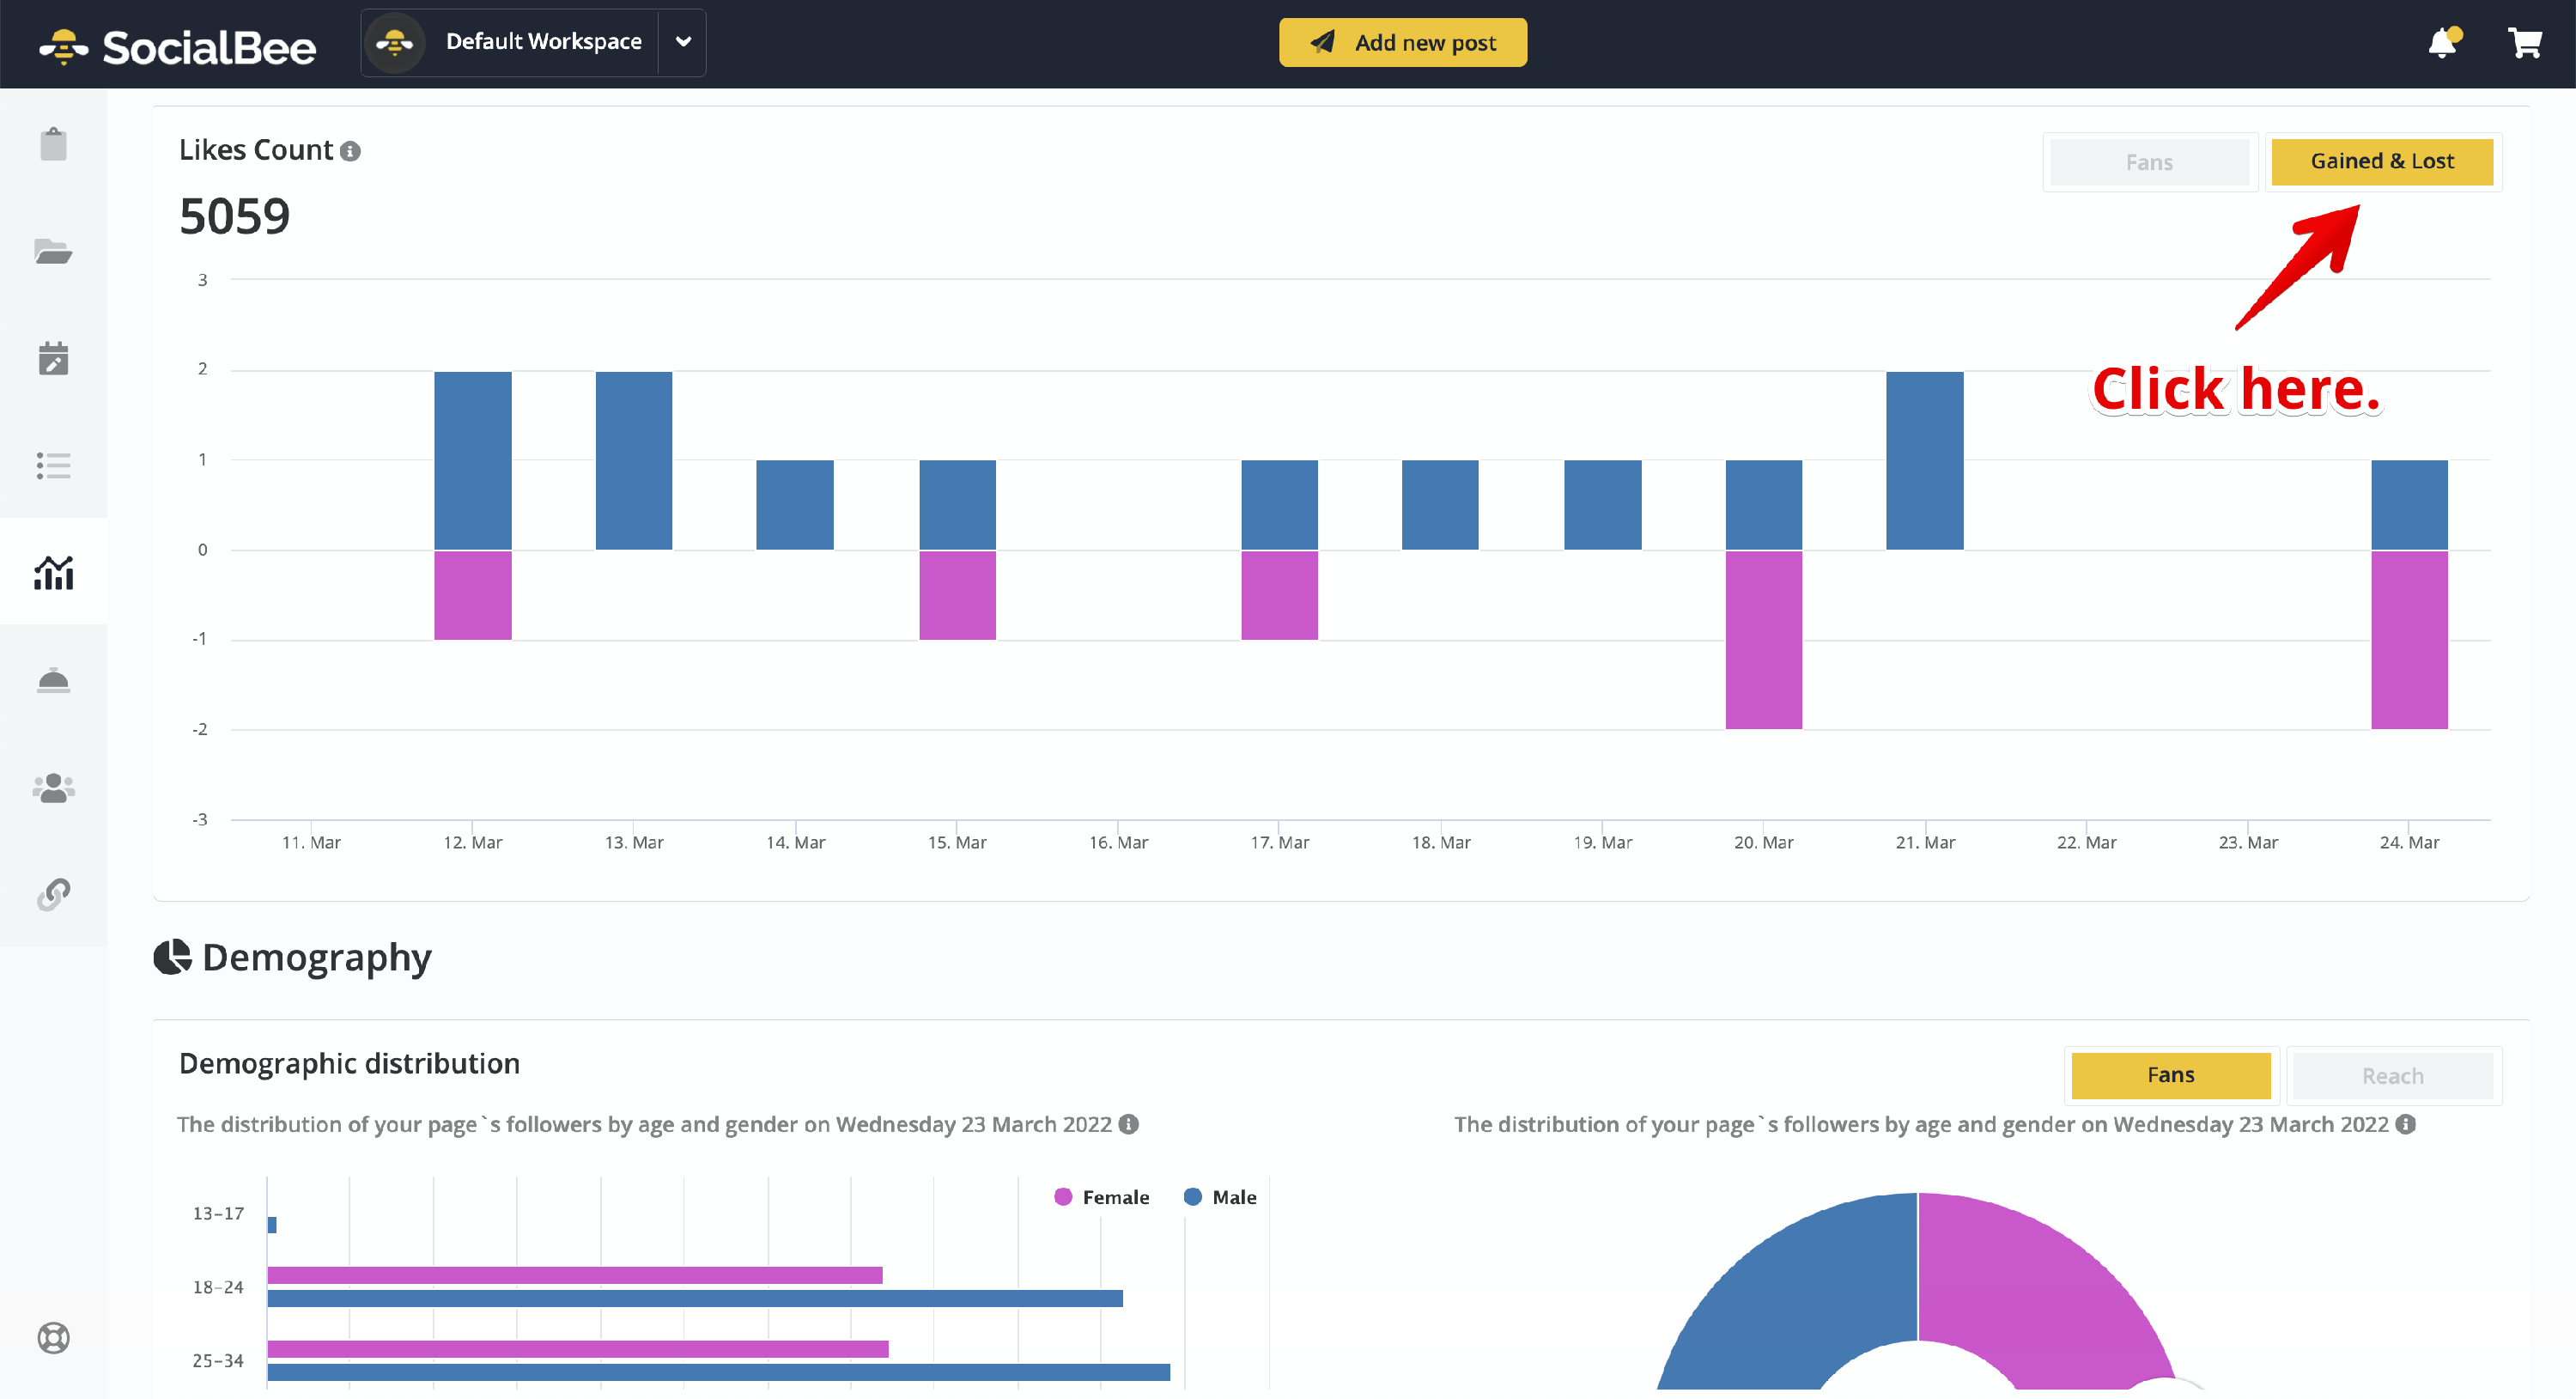Open the shopping cart
Viewport: 2576px width, 1399px height.
point(2524,42)
